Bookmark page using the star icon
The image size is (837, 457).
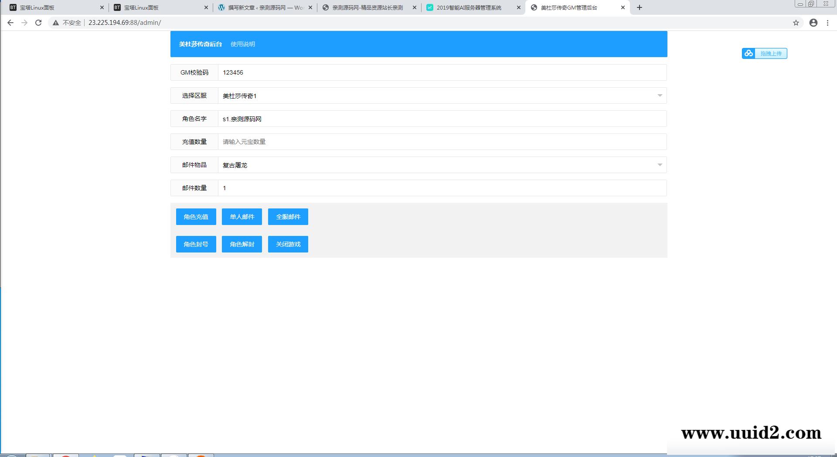[796, 23]
